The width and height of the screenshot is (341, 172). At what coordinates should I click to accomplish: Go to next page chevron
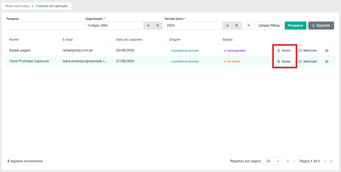pyautogui.click(x=325, y=161)
